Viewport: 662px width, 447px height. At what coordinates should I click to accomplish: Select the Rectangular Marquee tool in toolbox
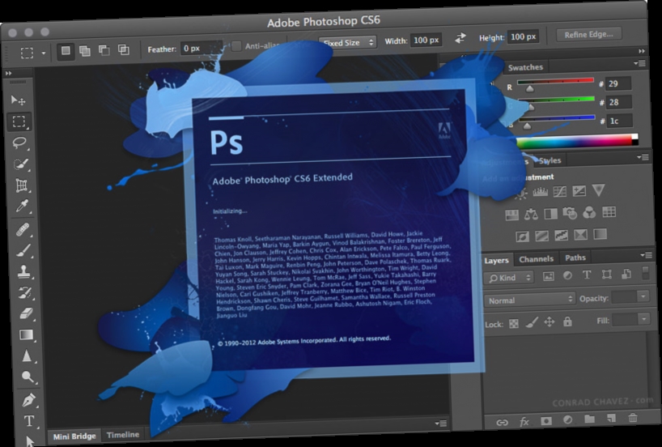[x=19, y=121]
